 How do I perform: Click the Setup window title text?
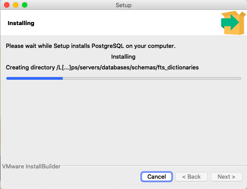pos(124,5)
